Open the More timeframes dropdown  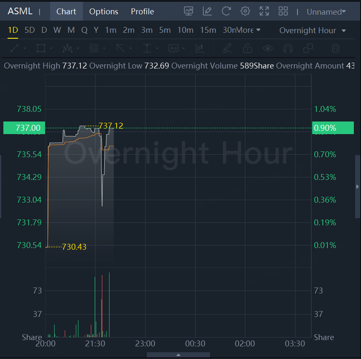pyautogui.click(x=248, y=30)
